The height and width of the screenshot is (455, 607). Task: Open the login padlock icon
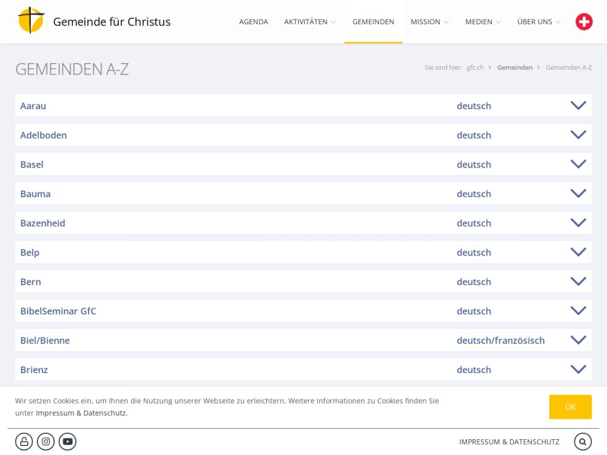tap(24, 441)
